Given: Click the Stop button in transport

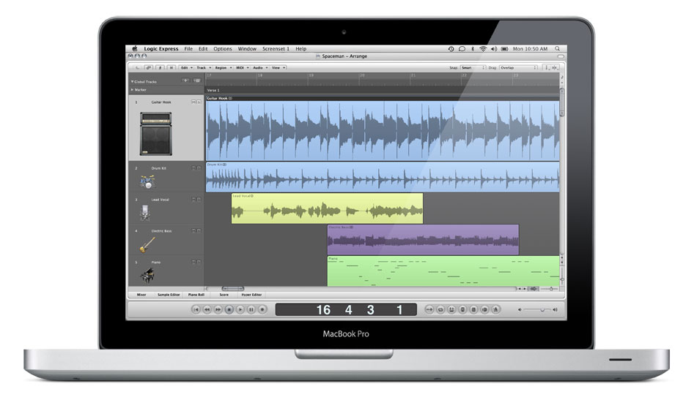Looking at the screenshot, I should click(x=229, y=310).
